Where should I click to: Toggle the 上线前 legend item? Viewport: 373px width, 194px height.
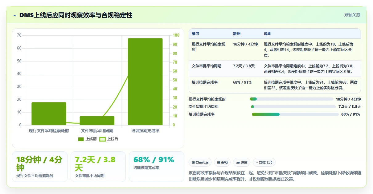tap(88, 139)
